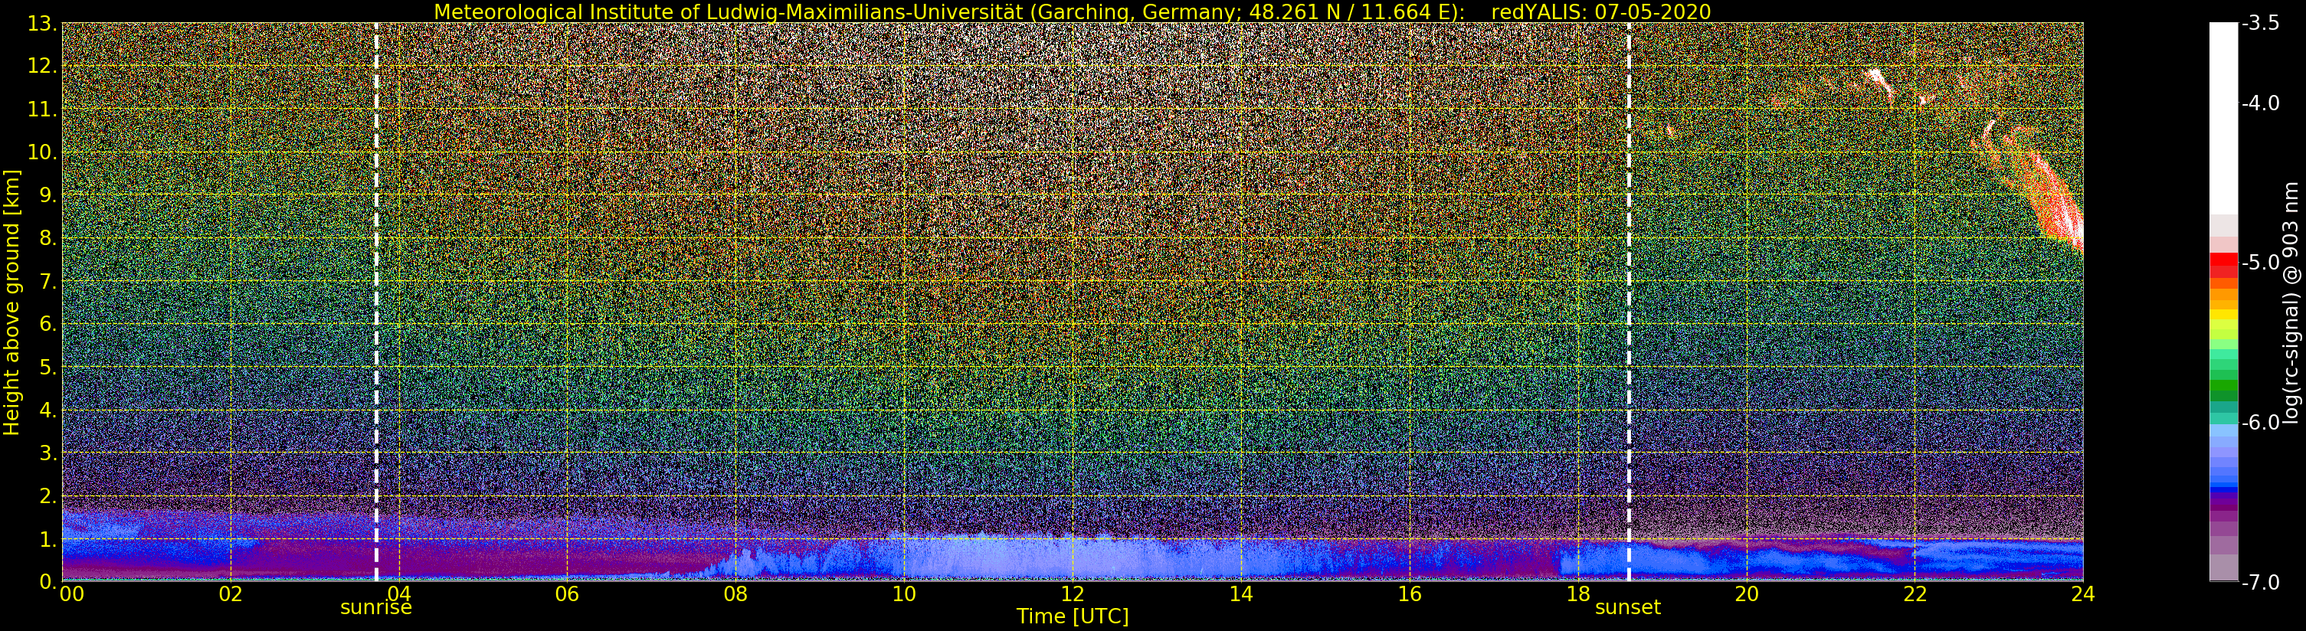The width and height of the screenshot is (2306, 631).
Task: Click the '04' time axis tick label
Action: click(x=398, y=593)
